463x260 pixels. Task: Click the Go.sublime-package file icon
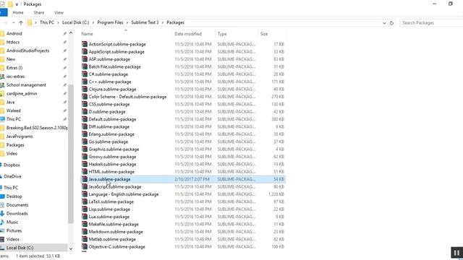[85, 142]
